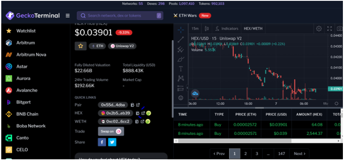Open the candlestick chart type selector
345x161 pixels.
[x=206, y=29]
